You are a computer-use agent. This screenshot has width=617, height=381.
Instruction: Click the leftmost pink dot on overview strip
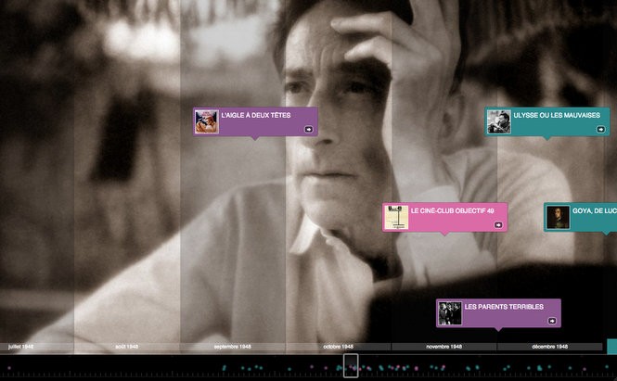(9, 368)
